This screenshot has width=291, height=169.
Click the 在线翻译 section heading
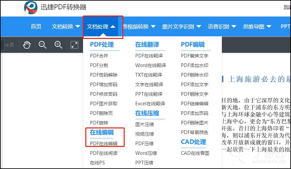(147, 45)
